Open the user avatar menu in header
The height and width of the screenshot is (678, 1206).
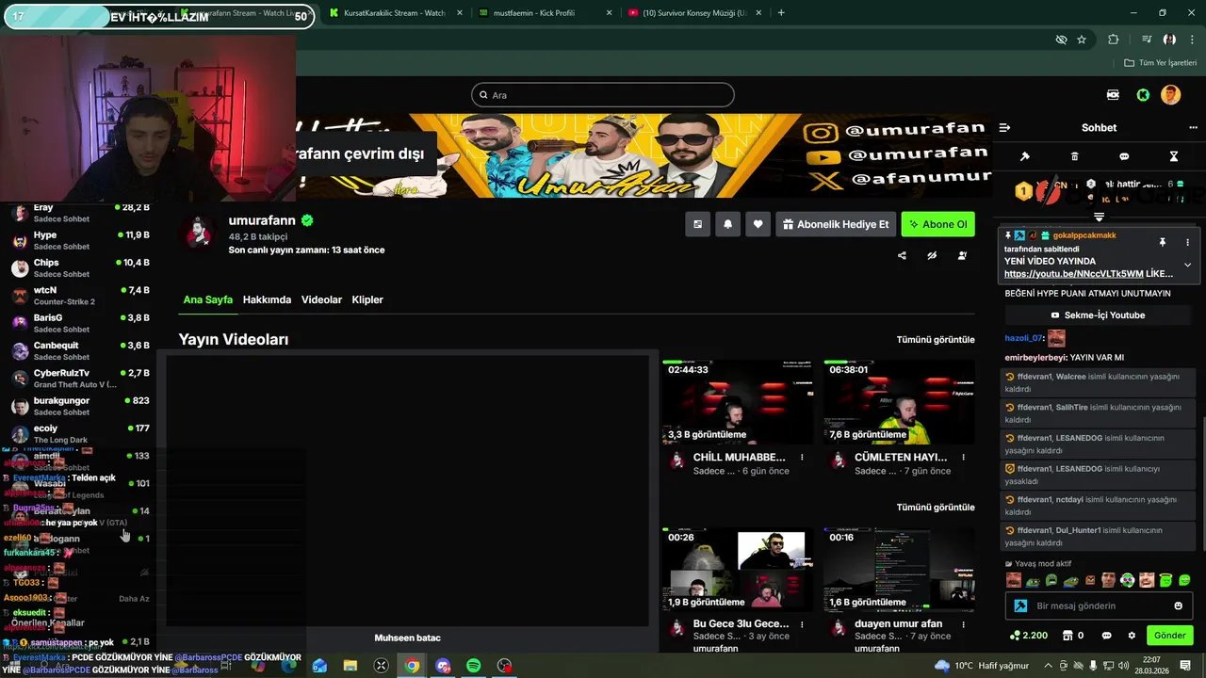[1170, 95]
